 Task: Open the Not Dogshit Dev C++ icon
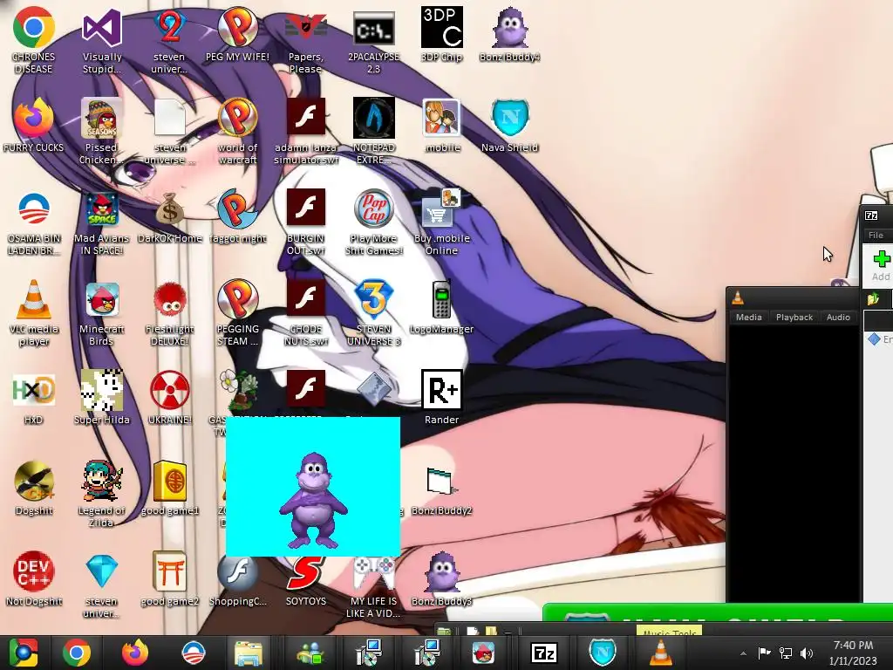(34, 572)
